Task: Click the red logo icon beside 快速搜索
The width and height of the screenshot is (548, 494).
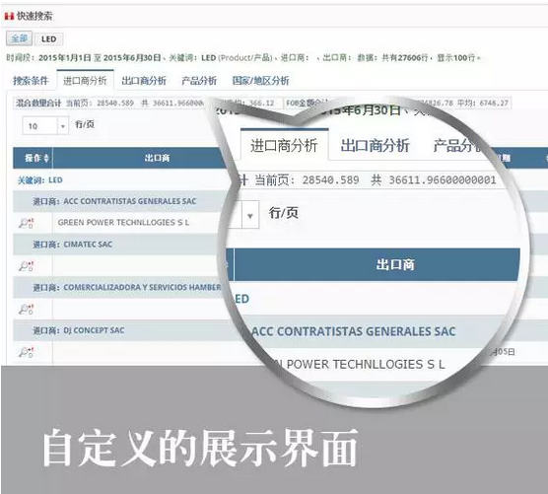Action: pos(9,16)
